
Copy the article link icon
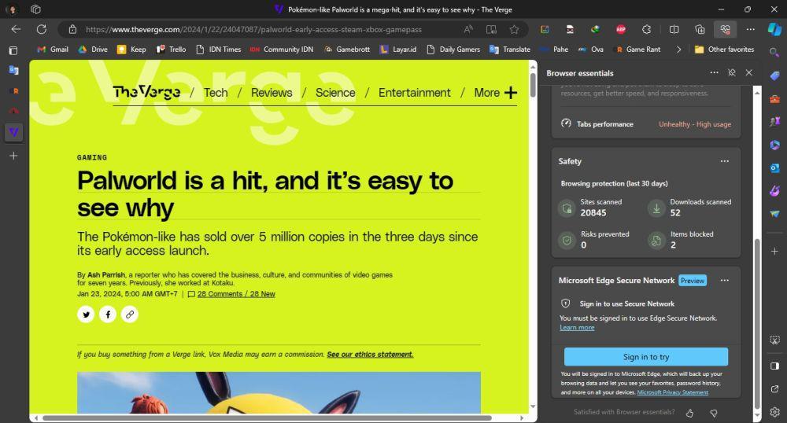(130, 314)
